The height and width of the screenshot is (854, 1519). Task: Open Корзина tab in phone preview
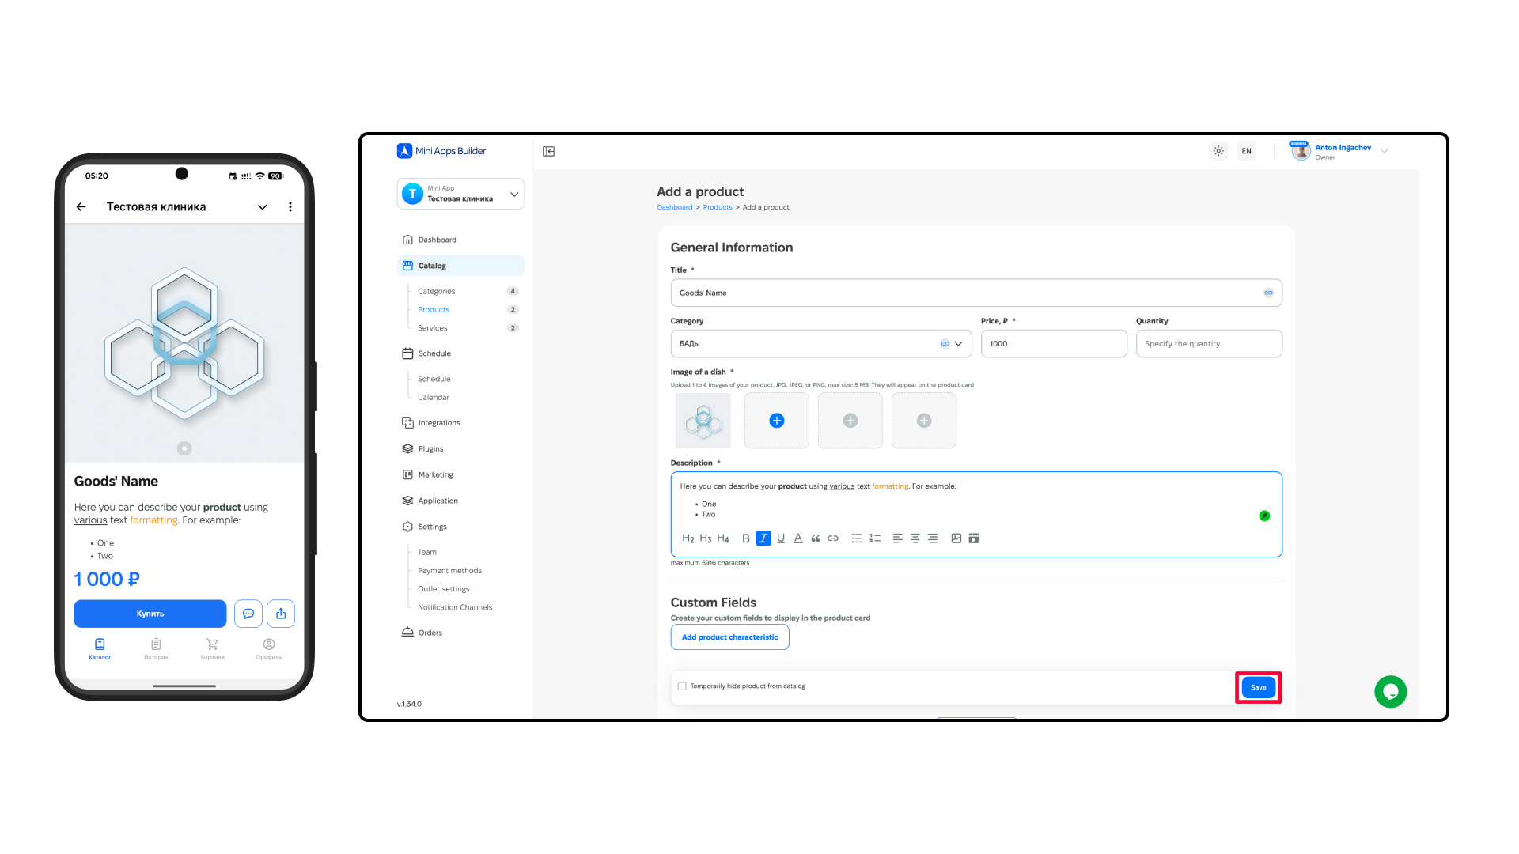[x=212, y=649]
